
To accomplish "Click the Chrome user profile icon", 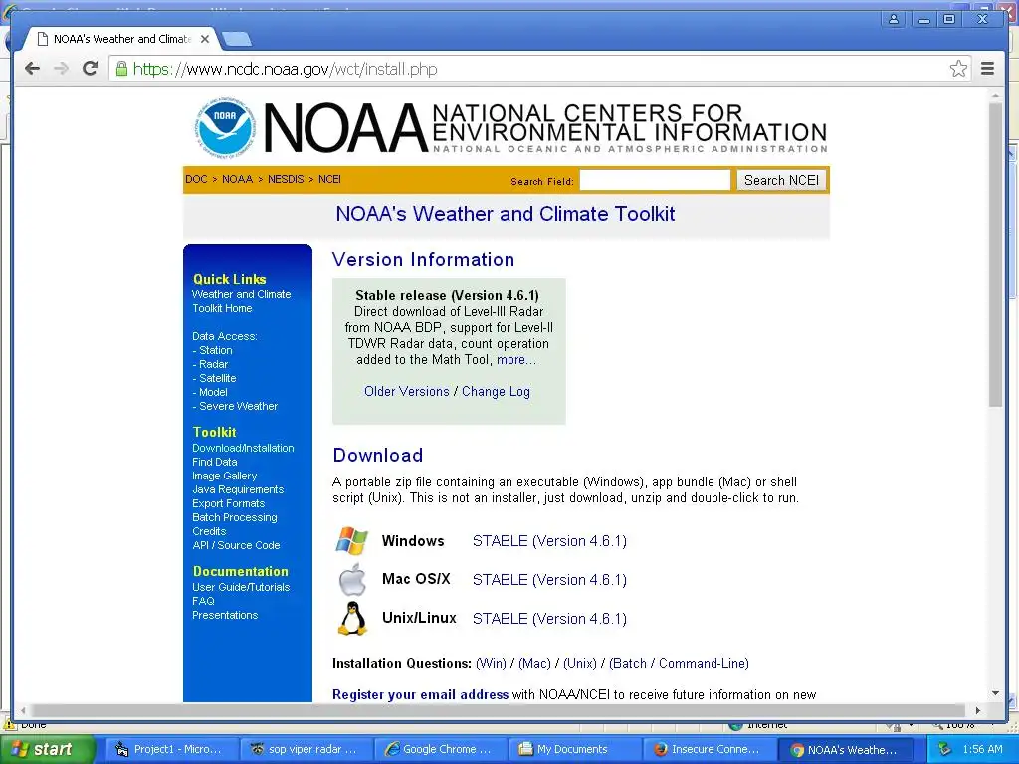I will point(894,20).
